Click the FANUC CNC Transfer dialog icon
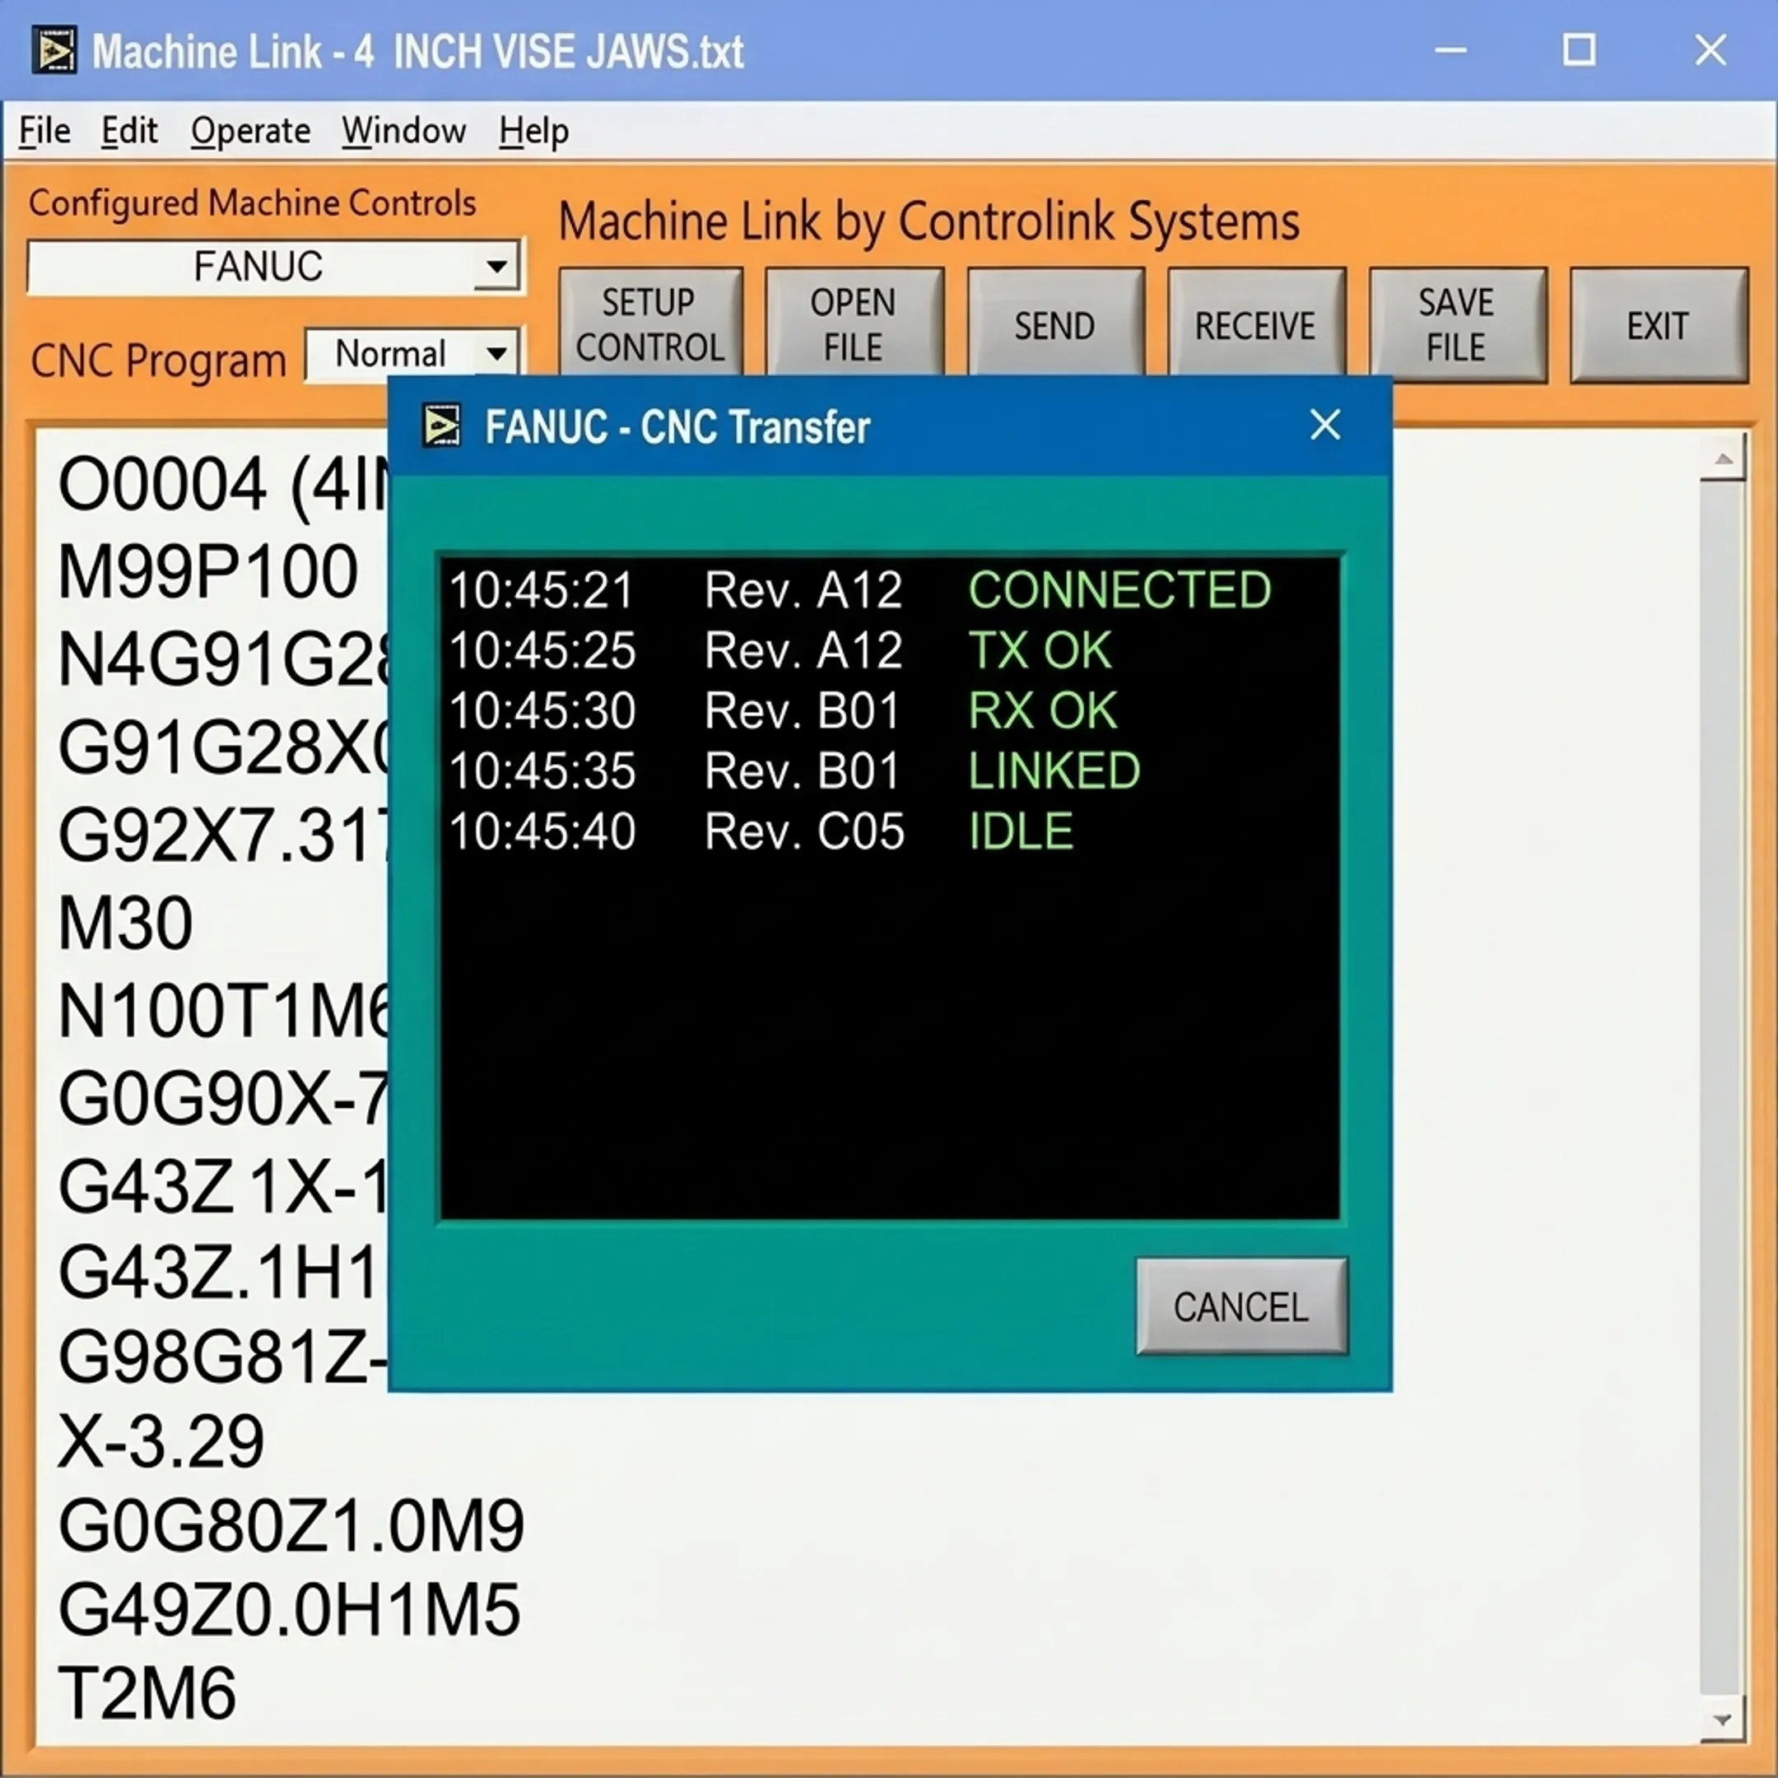 coord(442,426)
